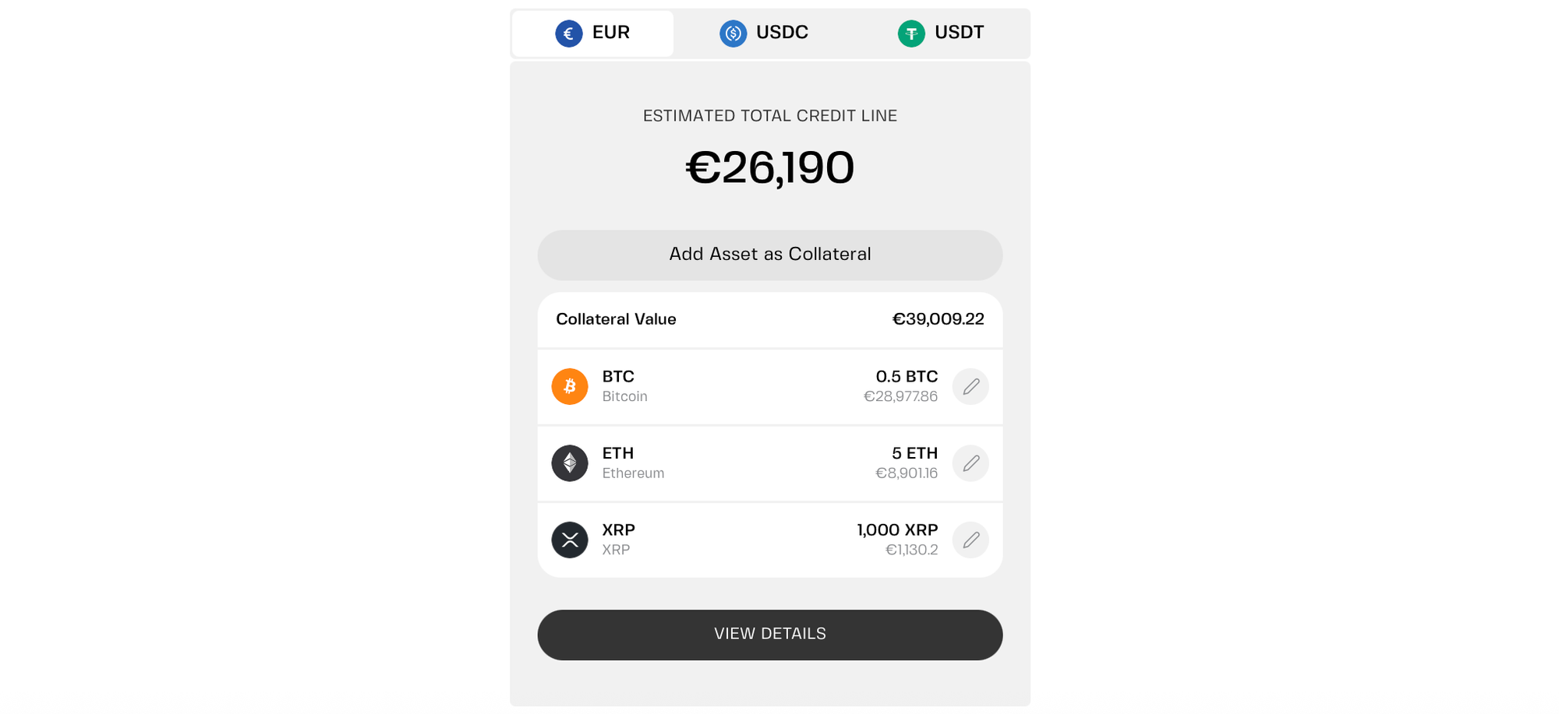The height and width of the screenshot is (714, 1559).
Task: Edit the XRP collateral amount pencil
Action: click(x=970, y=540)
